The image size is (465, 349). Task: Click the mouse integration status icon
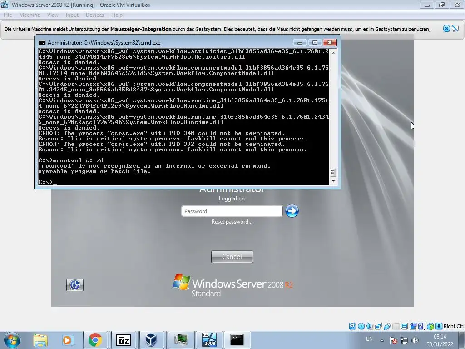[430, 326]
